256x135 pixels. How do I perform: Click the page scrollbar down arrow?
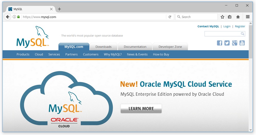[x=251, y=130]
